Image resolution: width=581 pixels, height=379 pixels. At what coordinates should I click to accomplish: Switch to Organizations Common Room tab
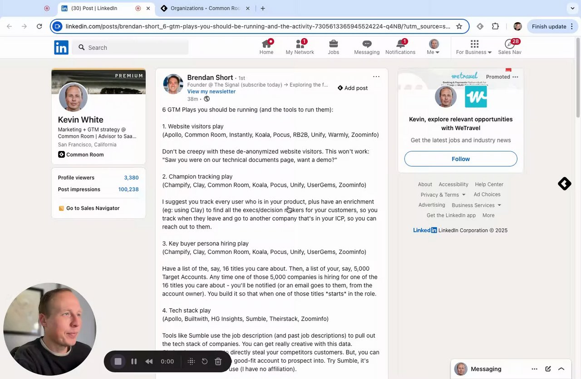coord(205,8)
